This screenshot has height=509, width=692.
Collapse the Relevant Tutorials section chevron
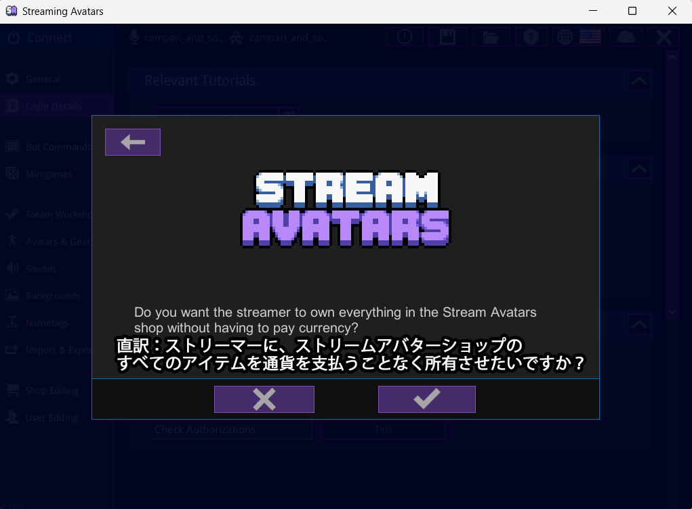pyautogui.click(x=638, y=81)
